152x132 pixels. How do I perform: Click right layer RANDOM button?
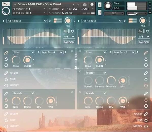pos(144,42)
